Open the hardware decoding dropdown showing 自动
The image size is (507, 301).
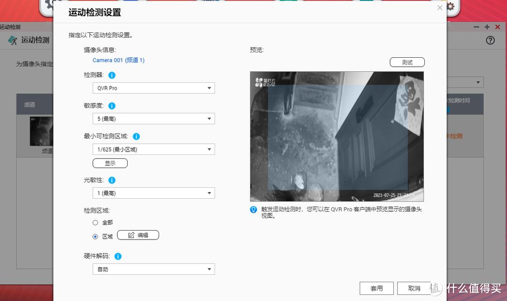tap(154, 269)
